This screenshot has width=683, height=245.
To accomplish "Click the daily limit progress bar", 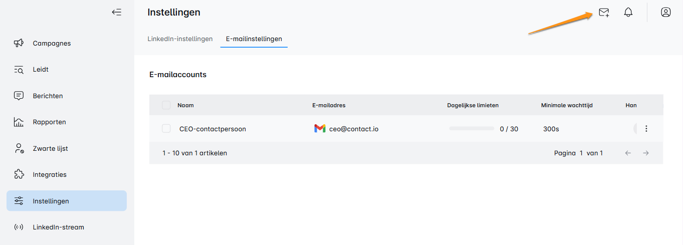I will tap(472, 129).
